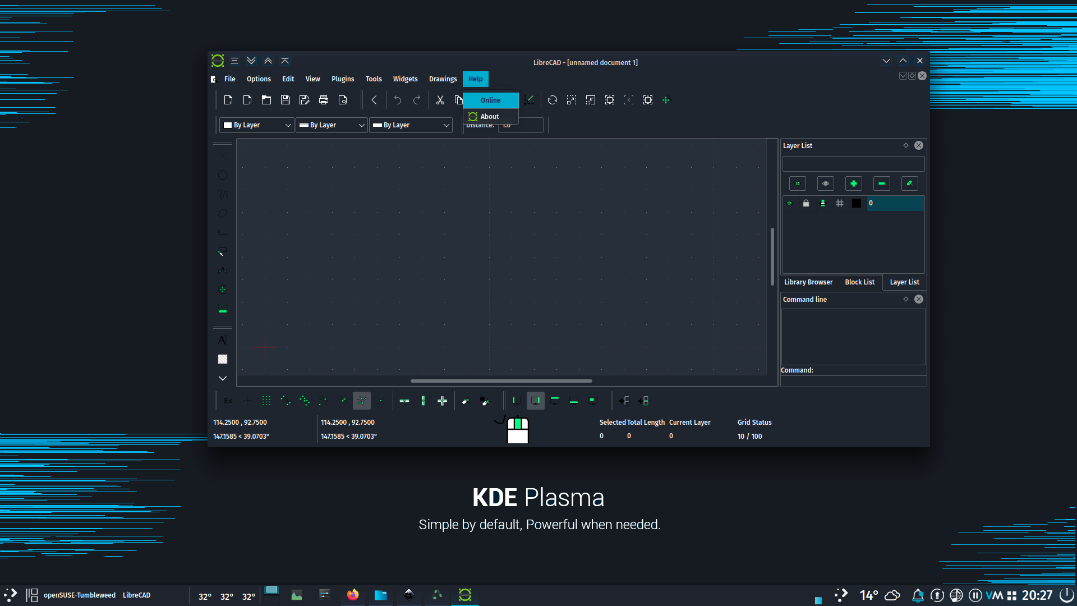Click float button on Command line panel
This screenshot has width=1077, height=606.
pos(906,299)
